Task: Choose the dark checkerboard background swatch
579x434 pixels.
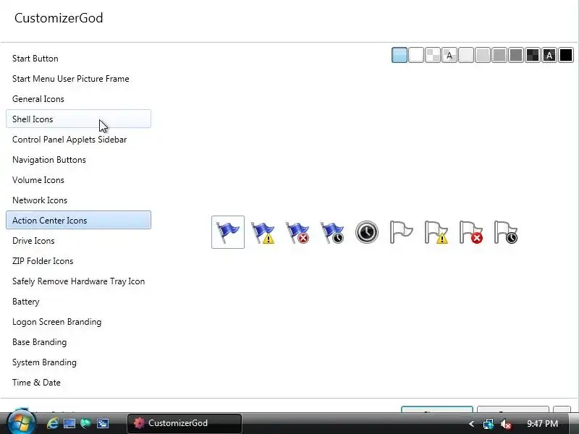Action: [533, 56]
